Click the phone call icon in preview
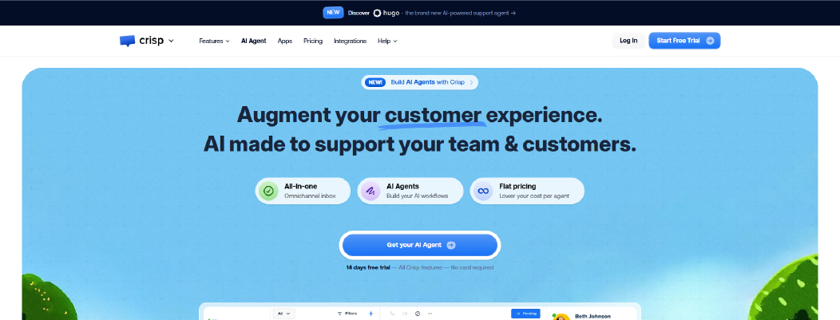The image size is (840, 320). (x=392, y=314)
